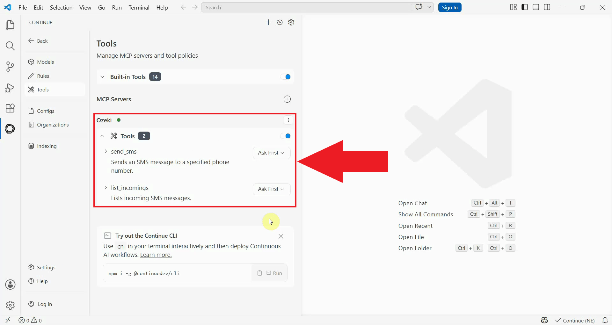Go Back in Continue settings
This screenshot has height=325, width=612.
pyautogui.click(x=38, y=41)
